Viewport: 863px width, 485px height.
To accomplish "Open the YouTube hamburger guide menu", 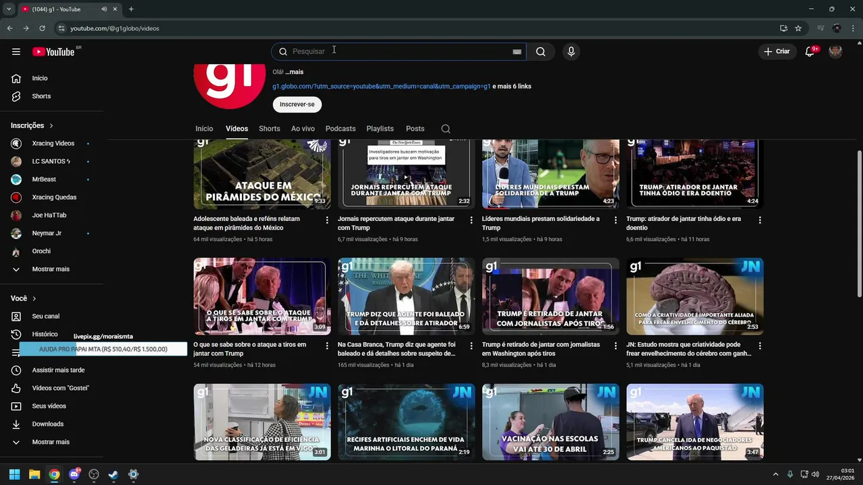I will coord(16,52).
